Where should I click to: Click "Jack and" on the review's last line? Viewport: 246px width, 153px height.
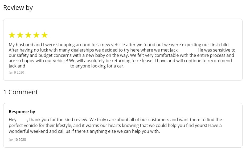(x=17, y=66)
